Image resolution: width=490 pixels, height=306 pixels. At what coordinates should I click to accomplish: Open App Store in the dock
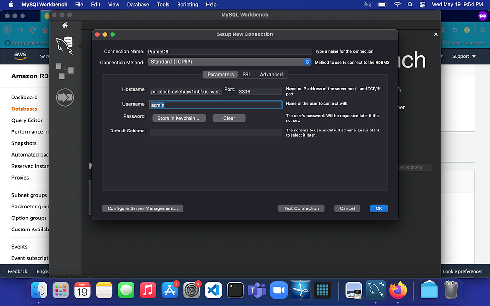[x=170, y=290]
